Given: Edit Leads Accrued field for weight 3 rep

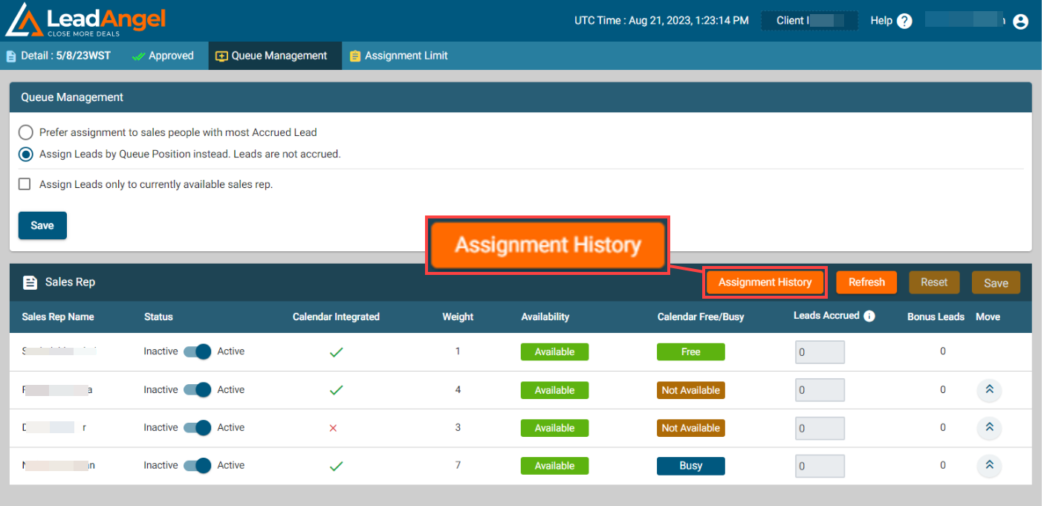Looking at the screenshot, I should pos(820,428).
